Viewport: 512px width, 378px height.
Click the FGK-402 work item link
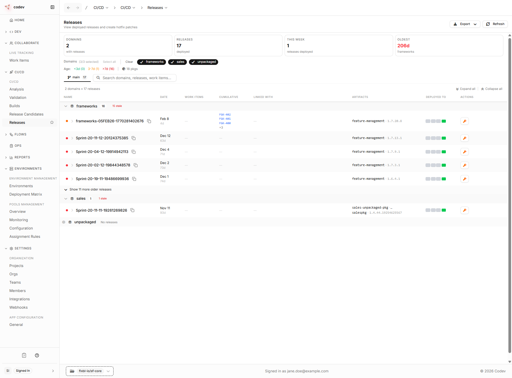click(x=224, y=114)
